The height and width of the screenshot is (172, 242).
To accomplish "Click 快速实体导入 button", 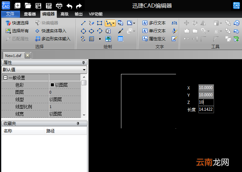I will pyautogui.click(x=50, y=31).
